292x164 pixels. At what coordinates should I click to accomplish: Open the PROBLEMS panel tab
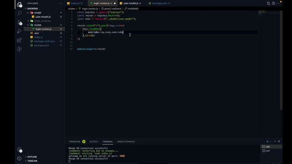pos(75,142)
